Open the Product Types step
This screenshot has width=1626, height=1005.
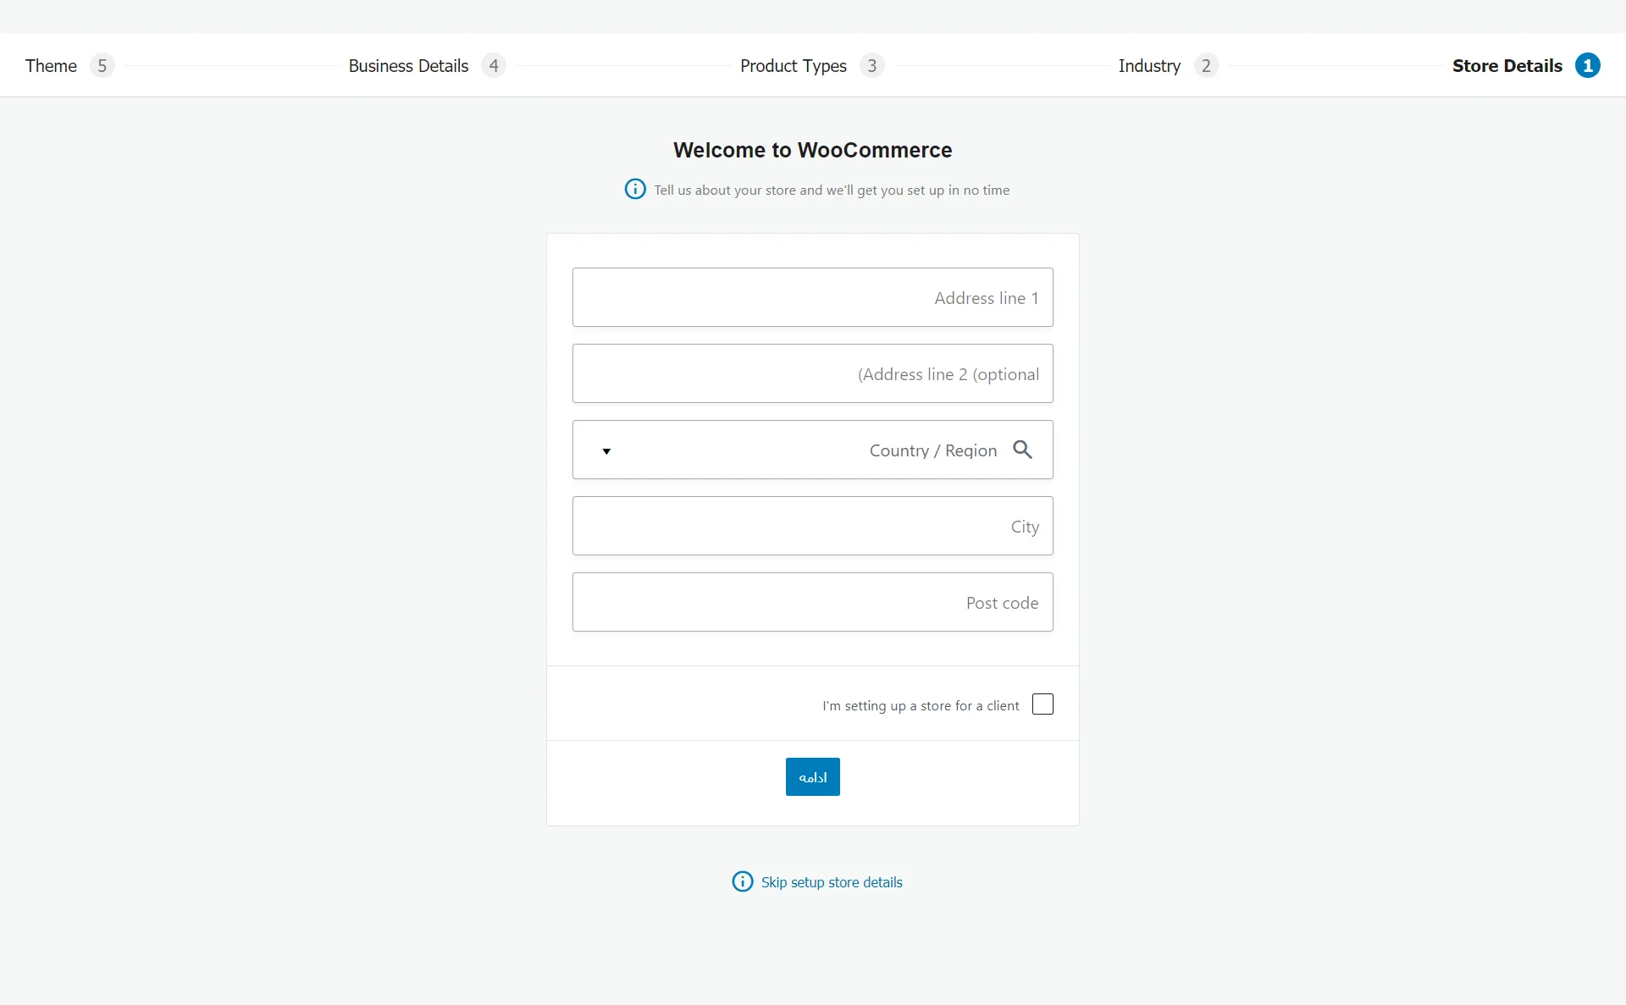point(793,66)
